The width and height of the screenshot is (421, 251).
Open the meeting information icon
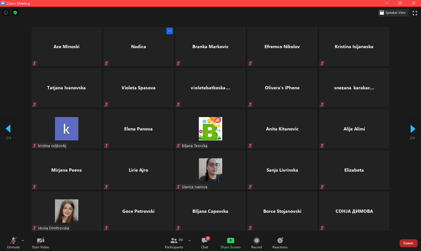coord(6,13)
